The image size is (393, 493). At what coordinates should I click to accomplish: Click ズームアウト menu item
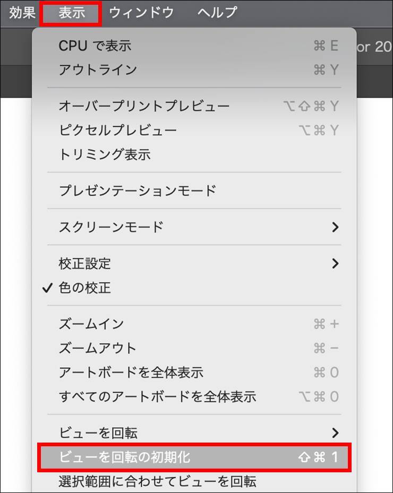194,348
